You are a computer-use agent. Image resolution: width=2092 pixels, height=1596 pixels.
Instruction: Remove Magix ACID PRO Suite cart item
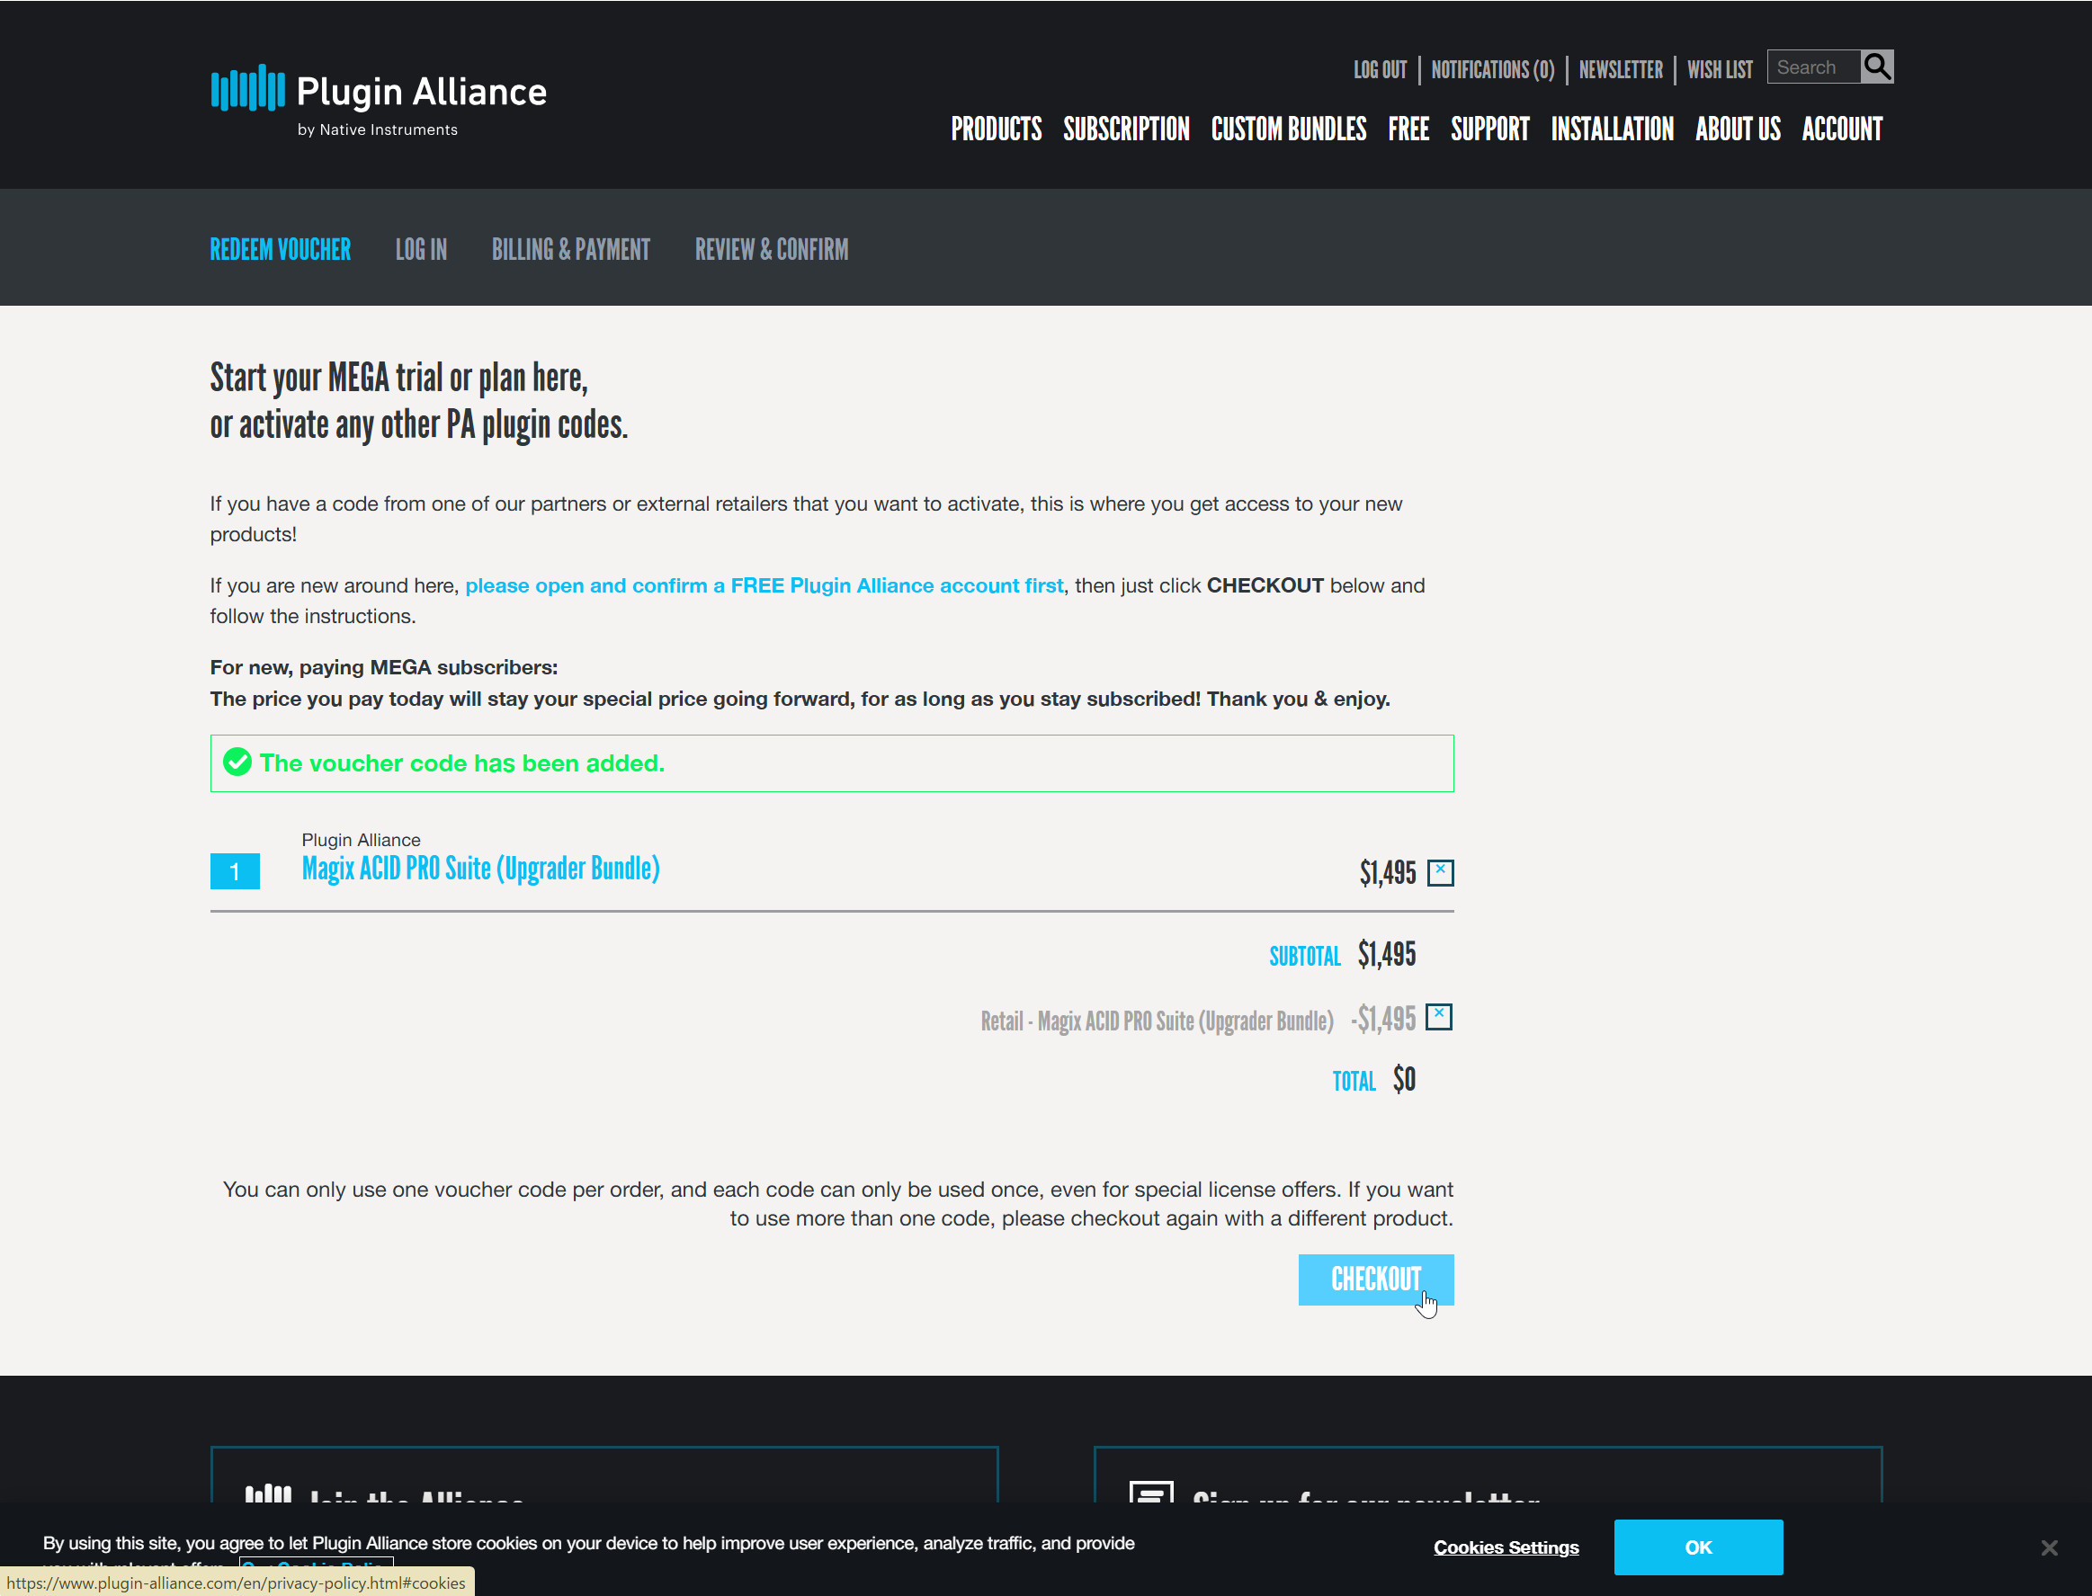coord(1440,872)
